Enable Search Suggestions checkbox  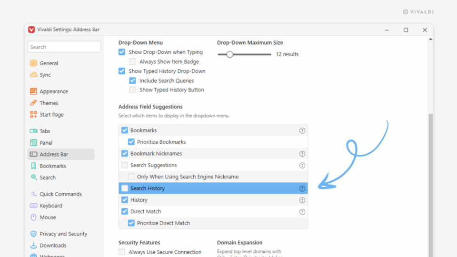pos(125,165)
